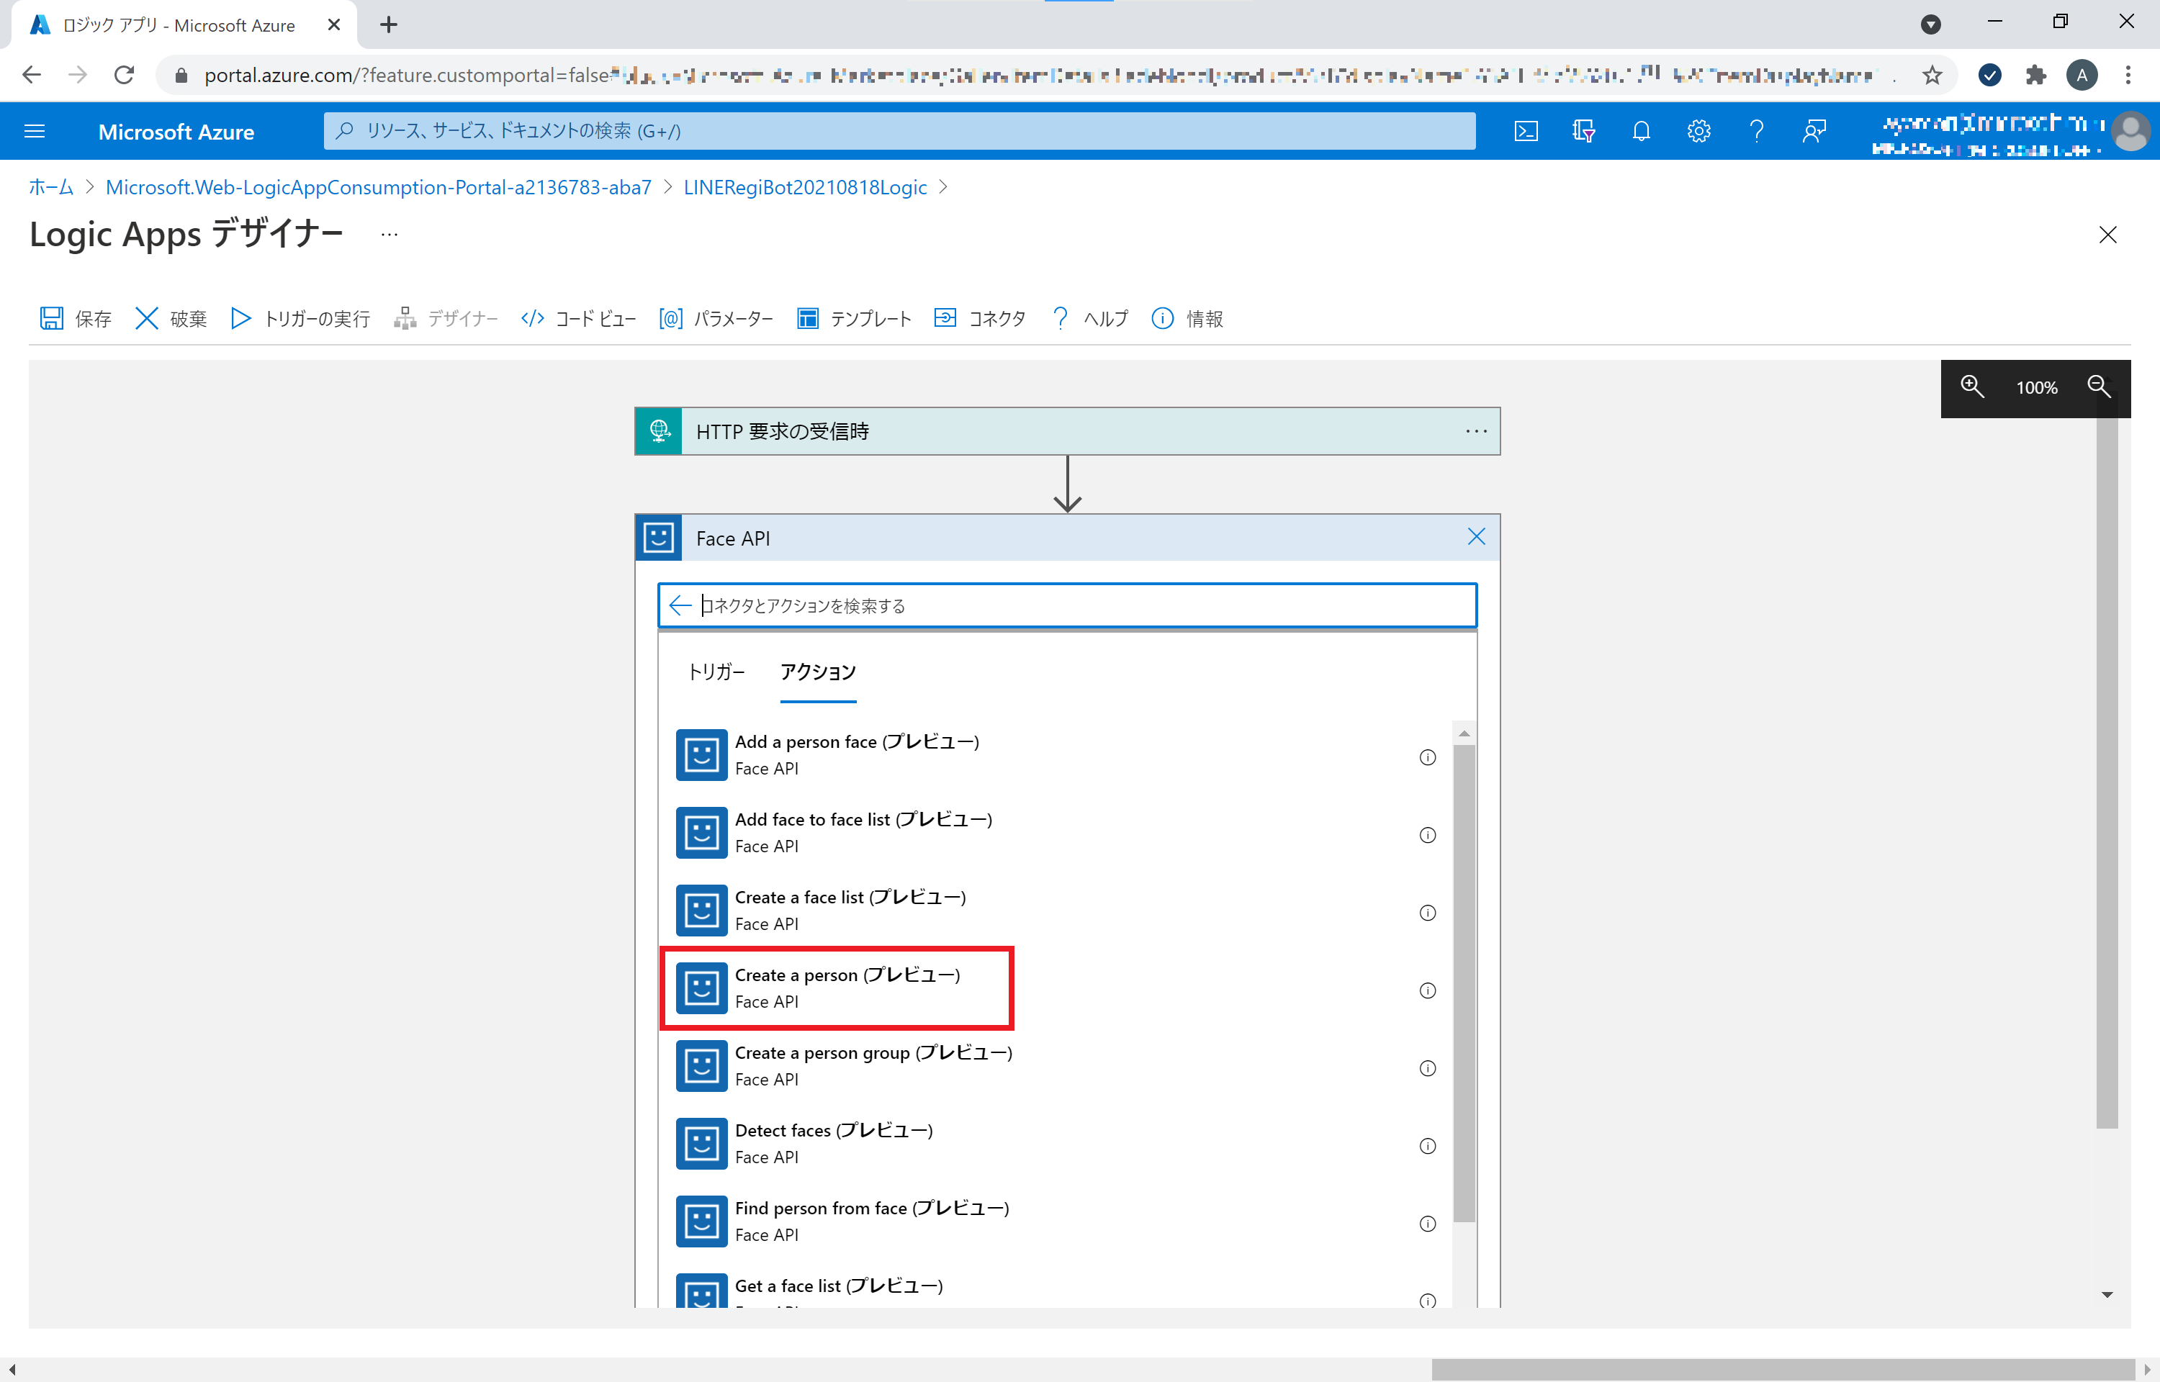Switch to the トリガー tab
This screenshot has height=1382, width=2160.
pos(715,672)
